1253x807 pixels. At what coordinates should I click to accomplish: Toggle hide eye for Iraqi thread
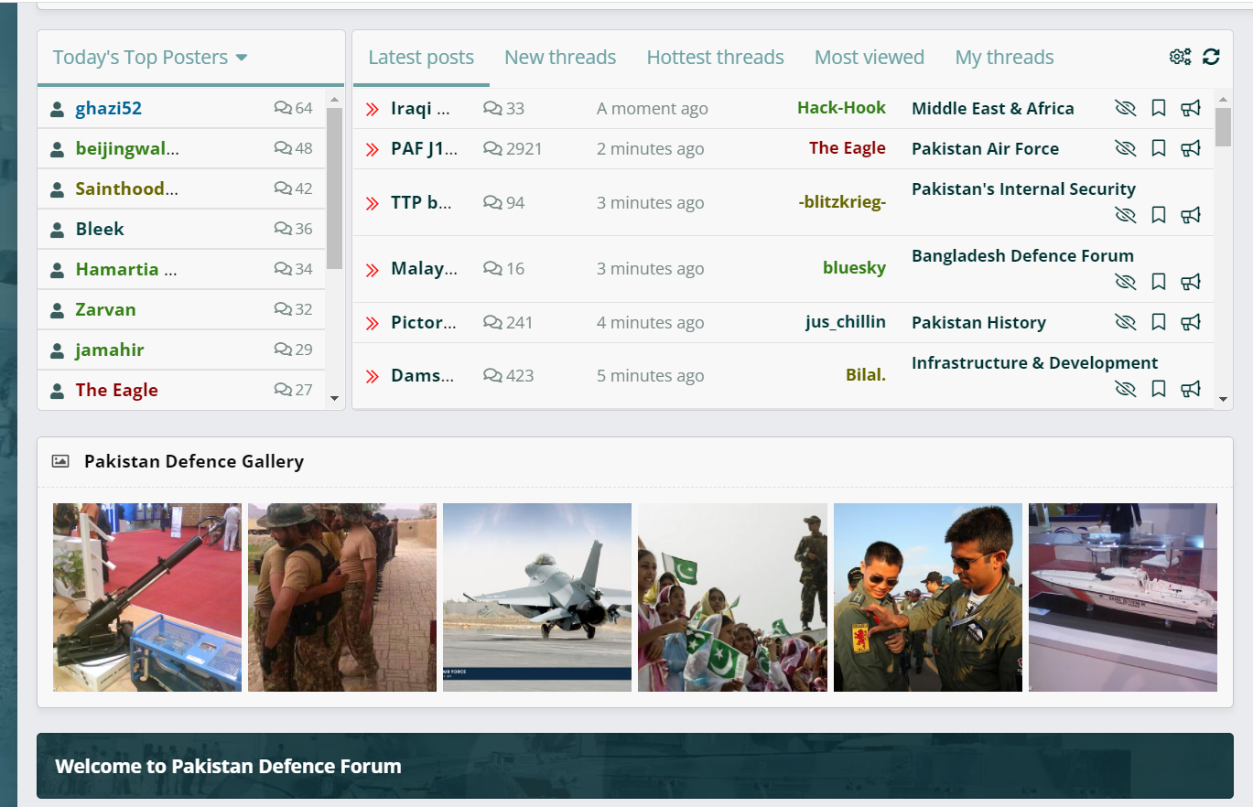click(x=1126, y=108)
